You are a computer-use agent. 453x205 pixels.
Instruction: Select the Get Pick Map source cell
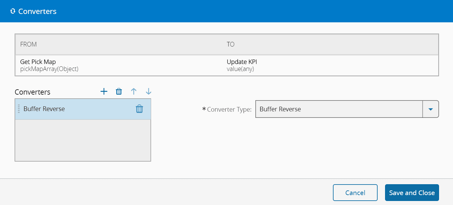point(38,62)
